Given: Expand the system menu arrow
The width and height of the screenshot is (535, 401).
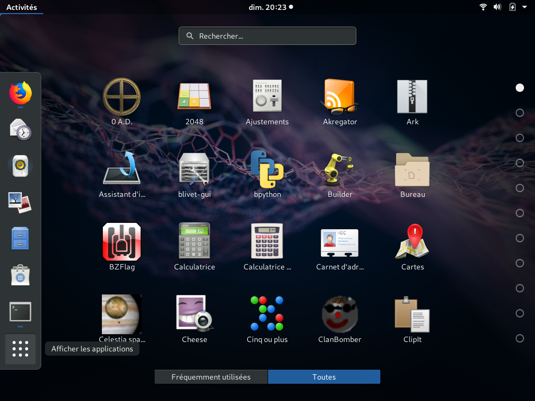Looking at the screenshot, I should [x=525, y=7].
